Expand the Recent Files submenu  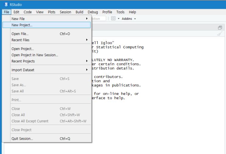(20, 40)
